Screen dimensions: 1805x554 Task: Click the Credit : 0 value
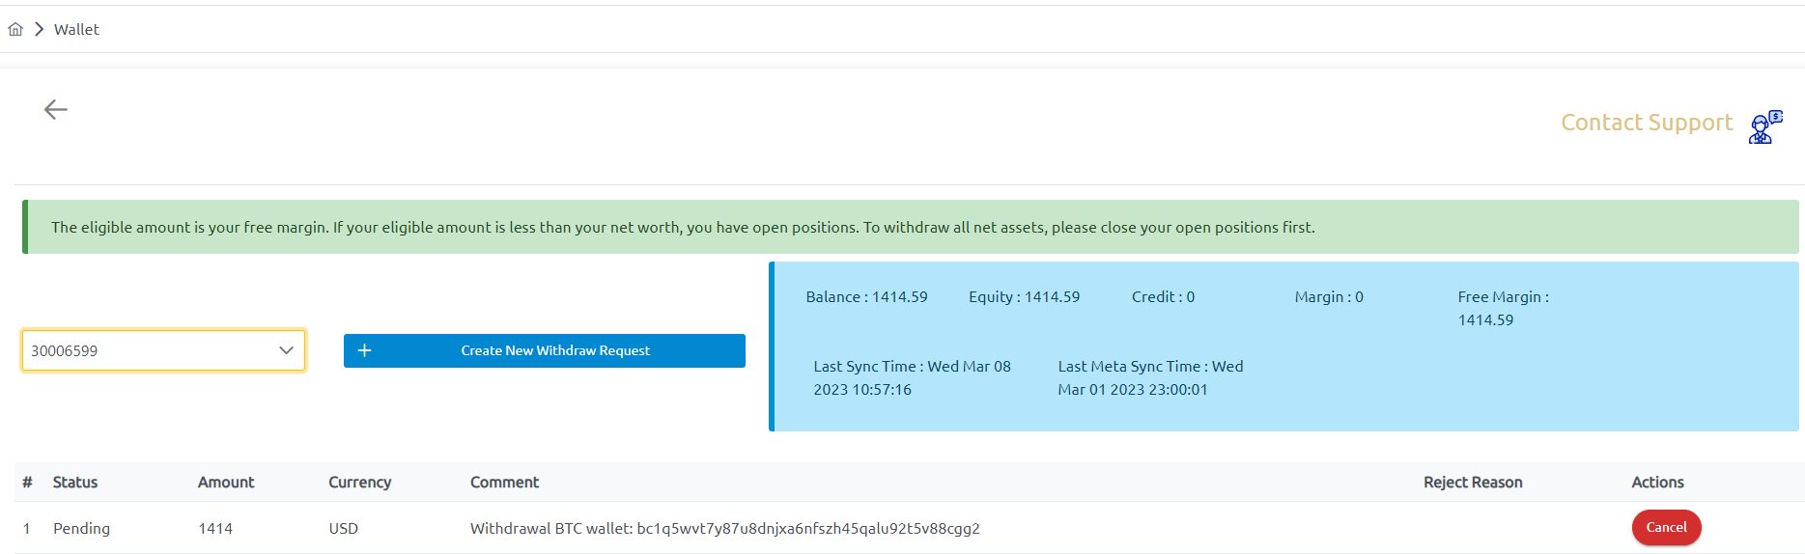[1163, 296]
